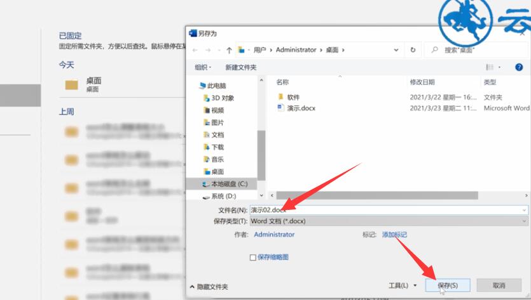
Task: Click the Forward navigation arrow in dialog
Action: (208, 50)
